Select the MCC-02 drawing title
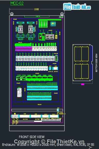 [17, 3]
